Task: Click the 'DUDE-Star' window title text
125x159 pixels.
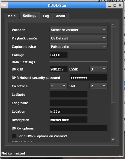Action: 57,5
